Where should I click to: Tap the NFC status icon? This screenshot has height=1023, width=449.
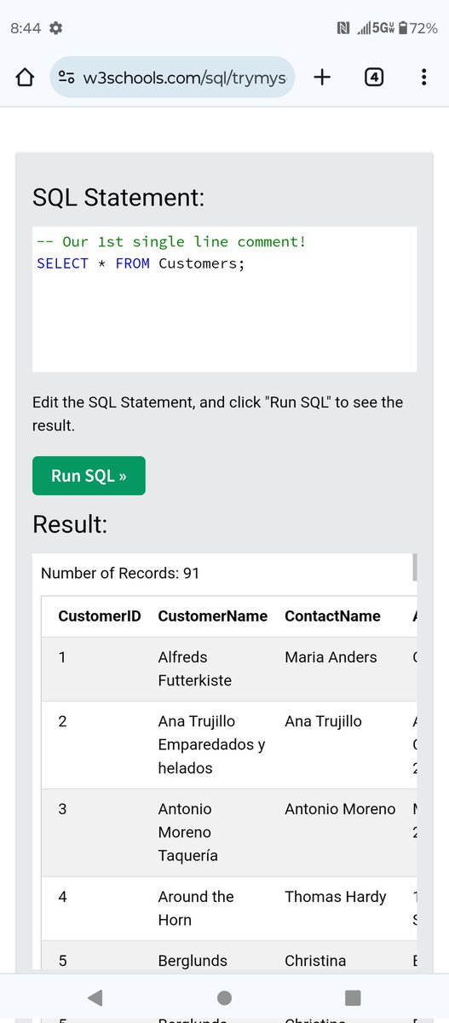click(x=343, y=28)
